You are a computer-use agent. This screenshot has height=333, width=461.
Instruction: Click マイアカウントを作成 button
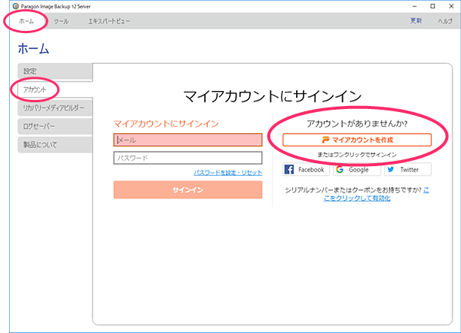coord(357,140)
